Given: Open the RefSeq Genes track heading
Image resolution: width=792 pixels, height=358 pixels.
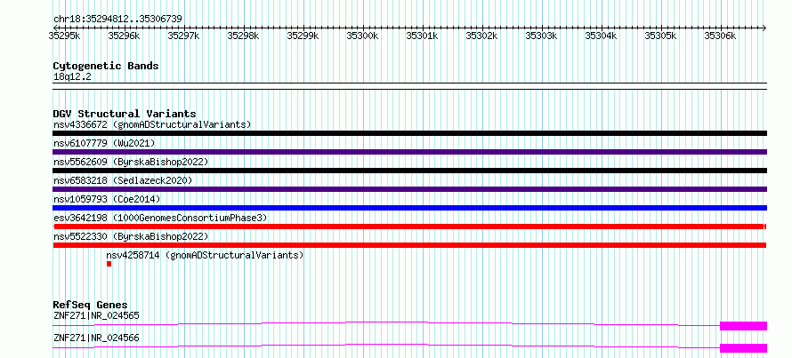Looking at the screenshot, I should point(91,305).
